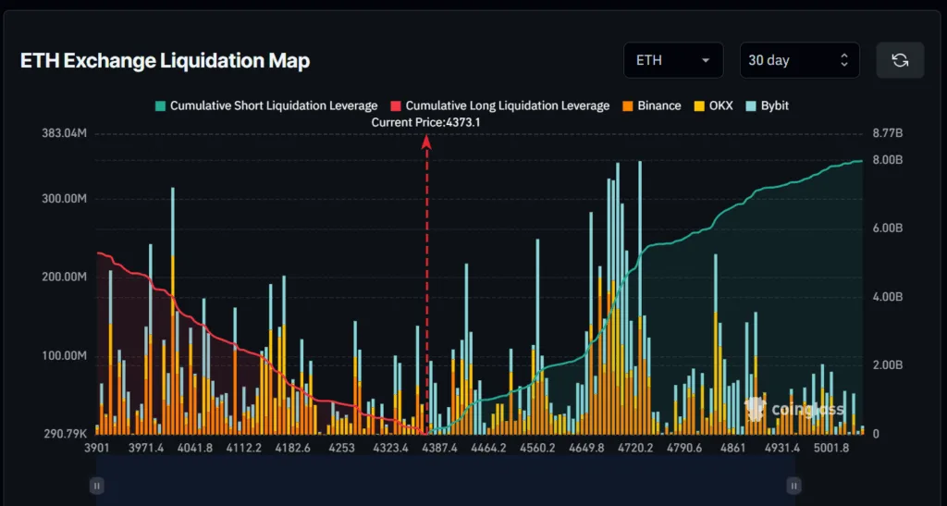Open the ETH coin dropdown

[x=672, y=60]
